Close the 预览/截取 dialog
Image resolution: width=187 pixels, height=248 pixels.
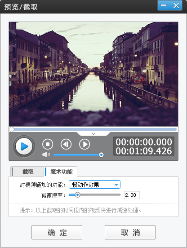click(x=176, y=5)
